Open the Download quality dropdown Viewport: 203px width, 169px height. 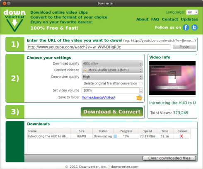click(112, 63)
